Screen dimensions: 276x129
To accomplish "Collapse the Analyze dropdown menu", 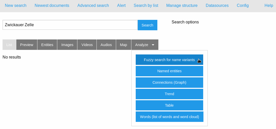I will click(145, 45).
